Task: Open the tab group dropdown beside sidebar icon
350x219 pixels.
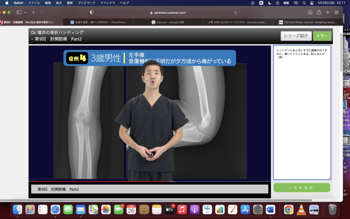Action: click(25, 12)
